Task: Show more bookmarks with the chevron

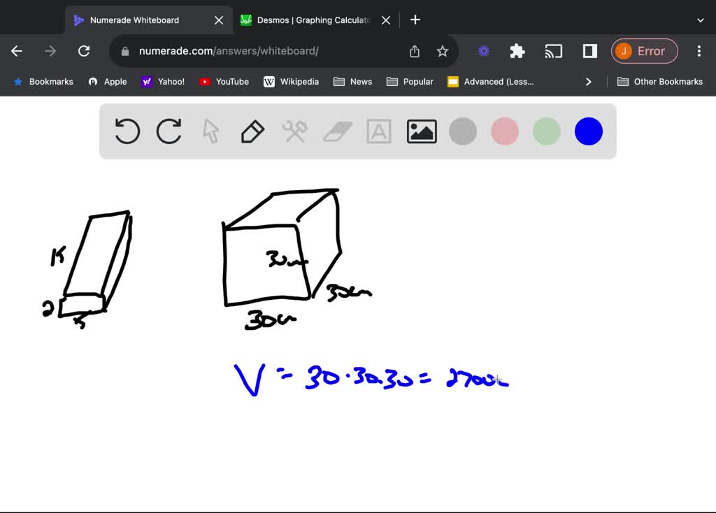Action: click(588, 82)
